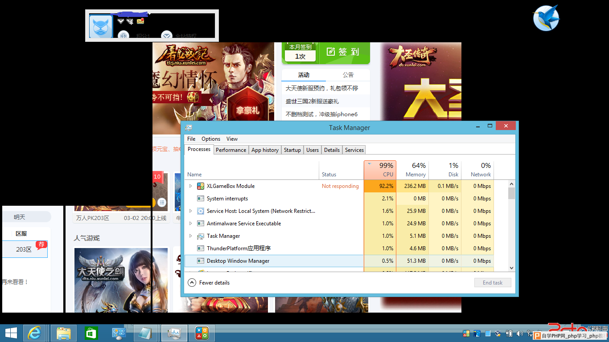
Task: Sort processes by Memory column header
Action: (x=412, y=170)
